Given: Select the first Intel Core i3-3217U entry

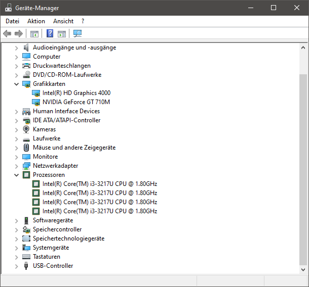Looking at the screenshot, I should (100, 184).
